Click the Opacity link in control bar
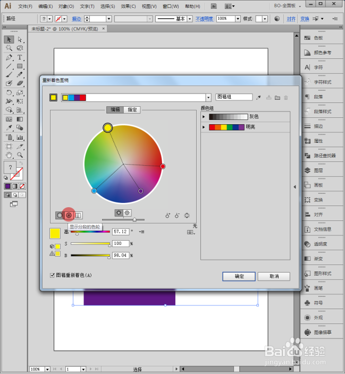The height and width of the screenshot is (374, 345). [x=205, y=19]
